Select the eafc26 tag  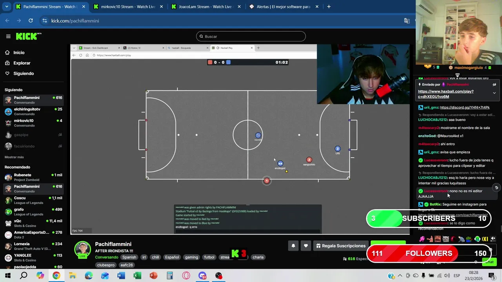click(127, 265)
